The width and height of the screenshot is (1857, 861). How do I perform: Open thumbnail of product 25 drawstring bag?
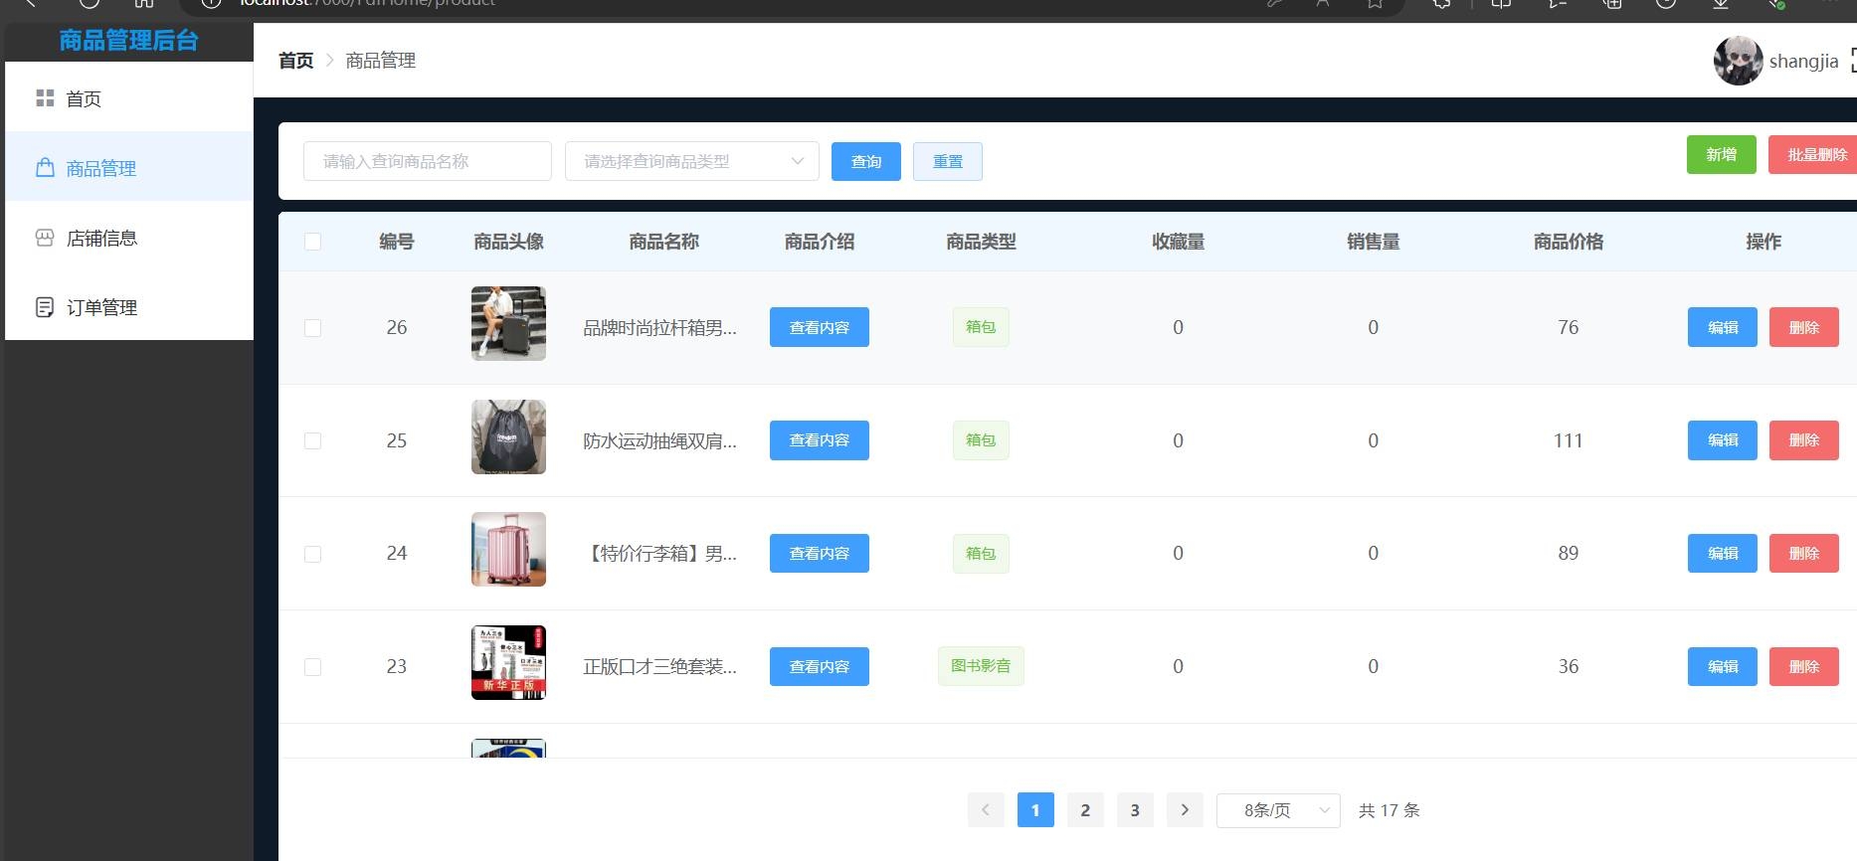[x=508, y=436]
